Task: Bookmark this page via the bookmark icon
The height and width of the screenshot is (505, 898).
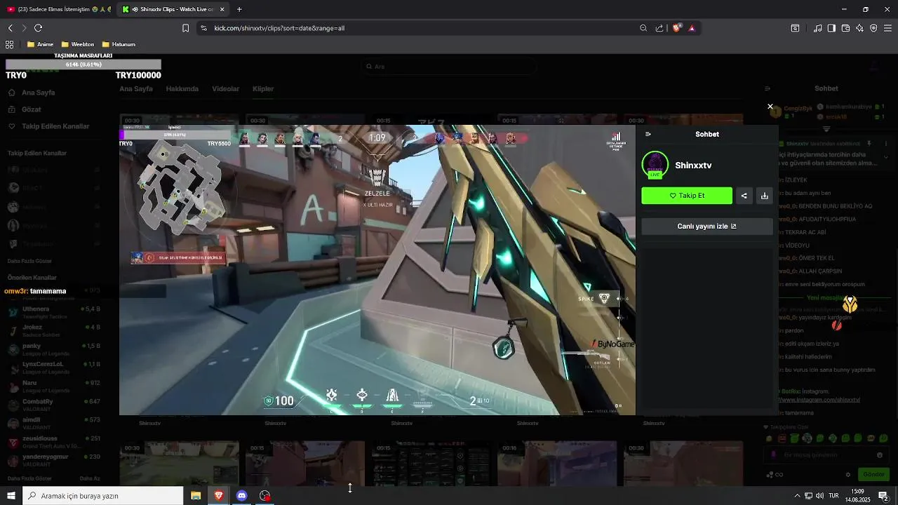Action: [x=185, y=28]
